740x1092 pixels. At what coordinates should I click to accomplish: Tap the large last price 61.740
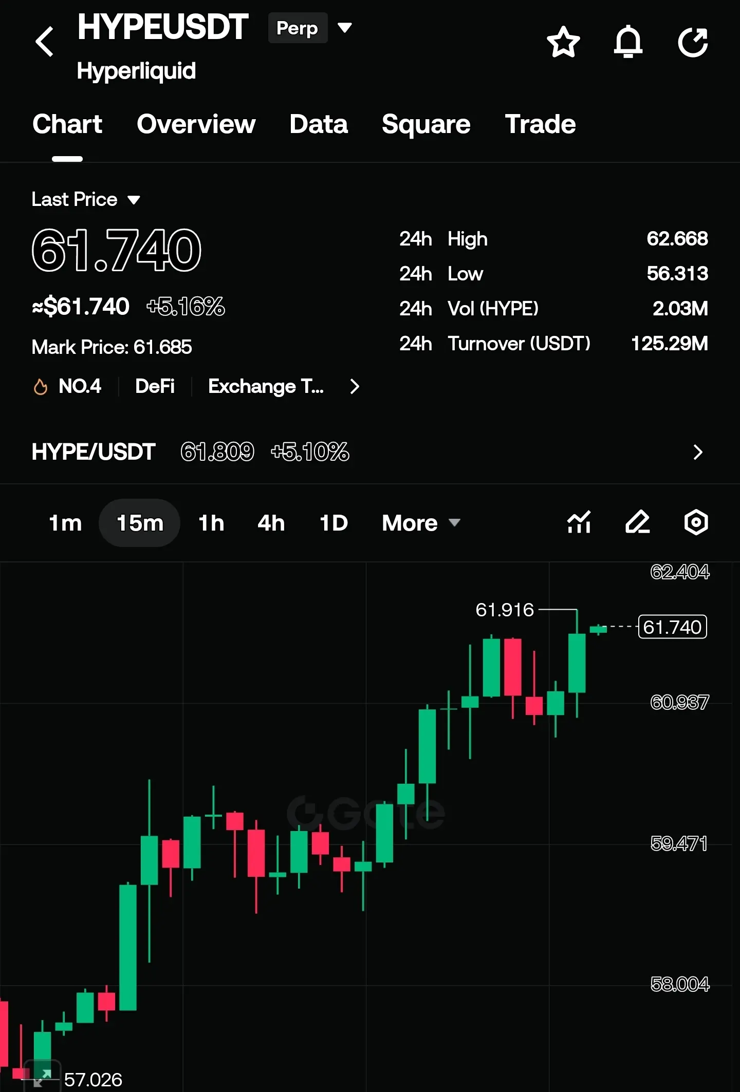[116, 251]
